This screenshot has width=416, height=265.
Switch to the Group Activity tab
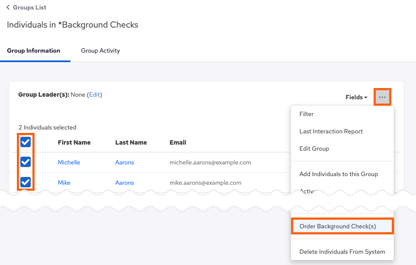100,50
